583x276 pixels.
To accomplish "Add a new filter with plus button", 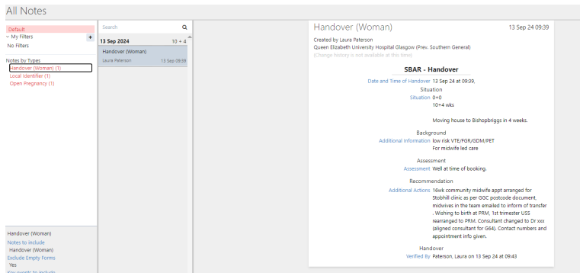I will coord(90,37).
